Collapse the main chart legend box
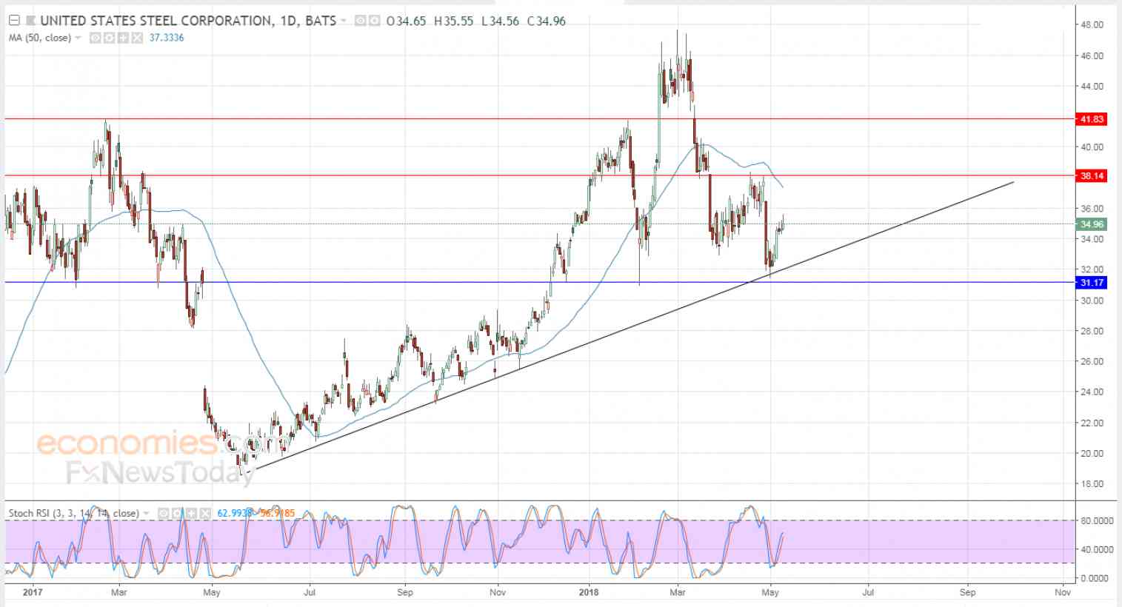Screen dimensions: 1122x607 [14, 21]
